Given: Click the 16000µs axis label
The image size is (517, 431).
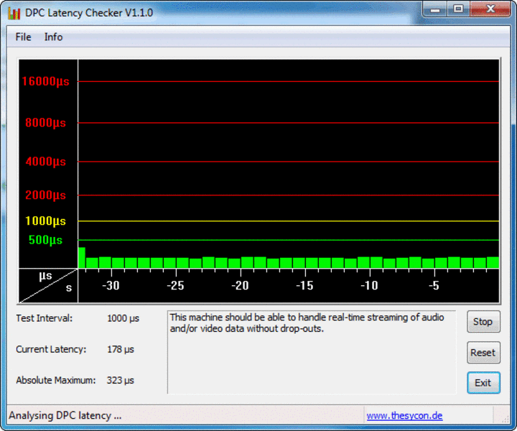Looking at the screenshot, I should point(45,81).
